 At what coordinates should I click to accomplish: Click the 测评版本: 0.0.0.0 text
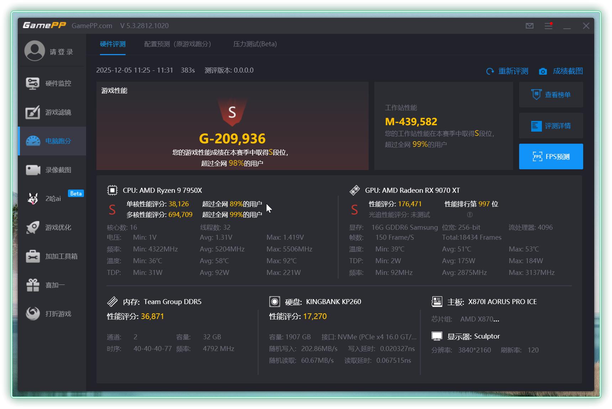click(x=229, y=70)
